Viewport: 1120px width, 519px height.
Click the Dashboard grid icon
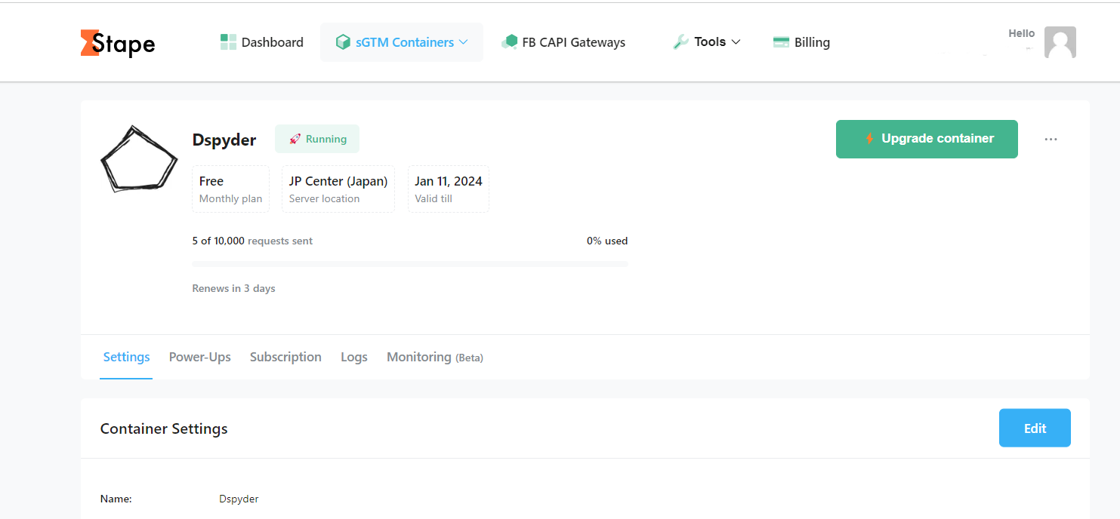pos(228,42)
